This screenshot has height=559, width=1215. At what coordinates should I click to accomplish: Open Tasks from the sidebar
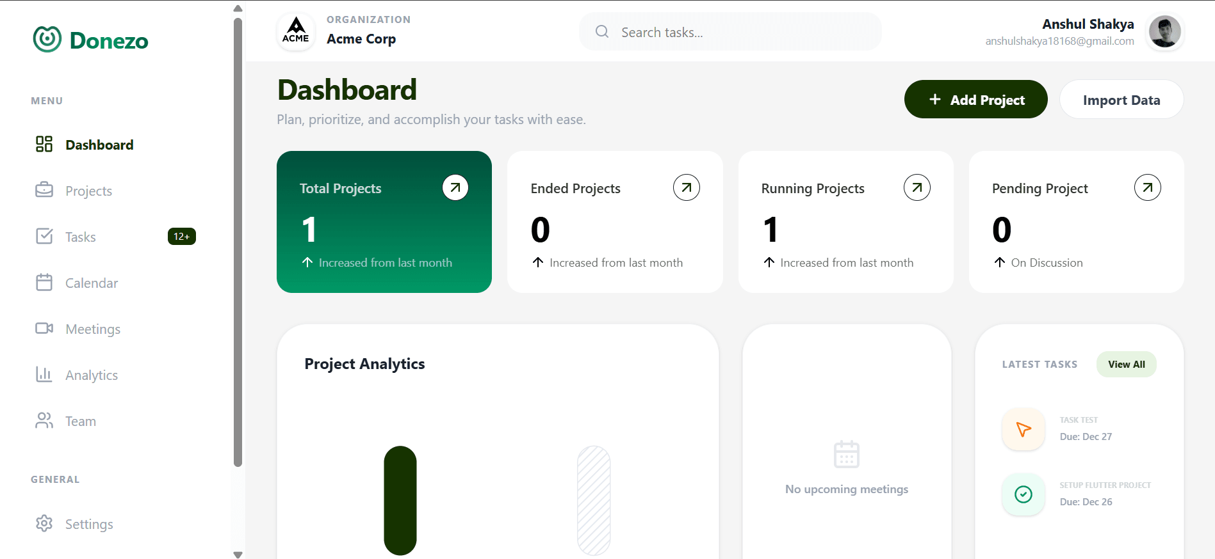pyautogui.click(x=44, y=236)
